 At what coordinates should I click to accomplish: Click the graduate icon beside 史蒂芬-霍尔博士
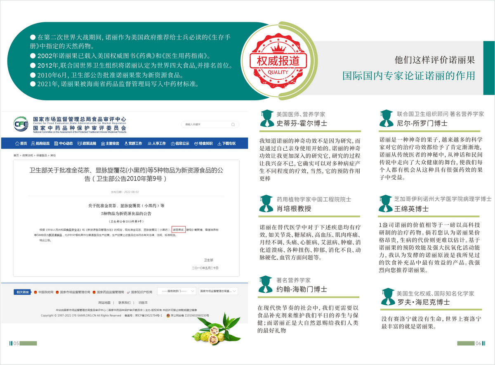tap(267, 119)
